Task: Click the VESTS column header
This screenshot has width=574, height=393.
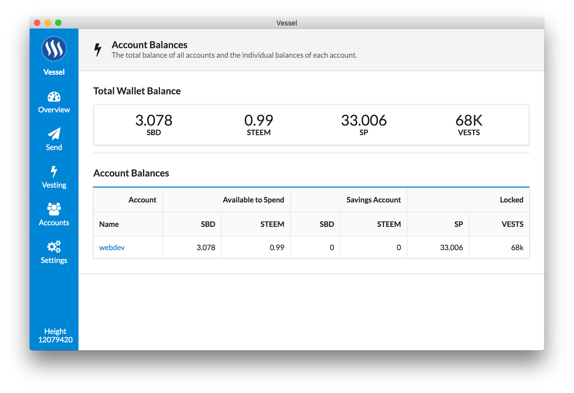Action: [500, 224]
